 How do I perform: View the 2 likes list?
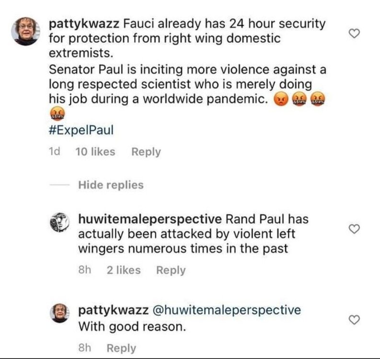point(124,270)
